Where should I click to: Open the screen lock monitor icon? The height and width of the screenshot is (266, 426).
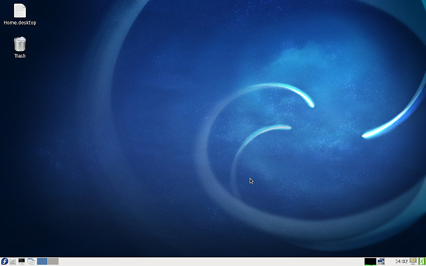413,261
